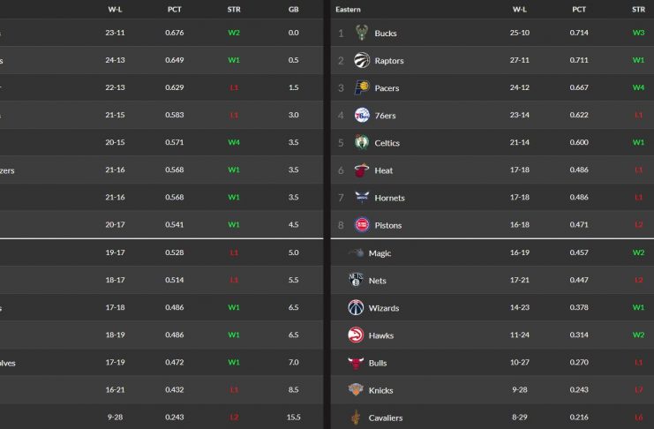Click the Raptors team logo

(x=362, y=61)
